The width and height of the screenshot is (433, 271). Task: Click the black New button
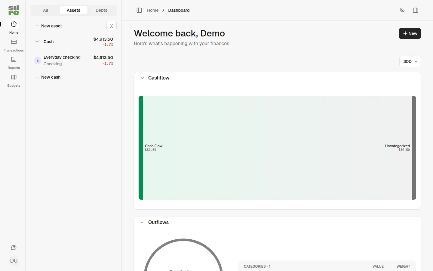click(x=410, y=33)
